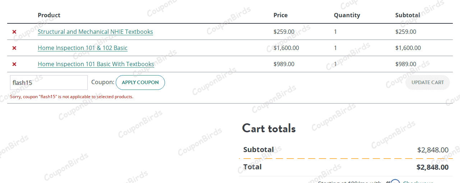
Task: Select quantity for Home Inspection 101 & 102 Basic
Action: [336, 48]
